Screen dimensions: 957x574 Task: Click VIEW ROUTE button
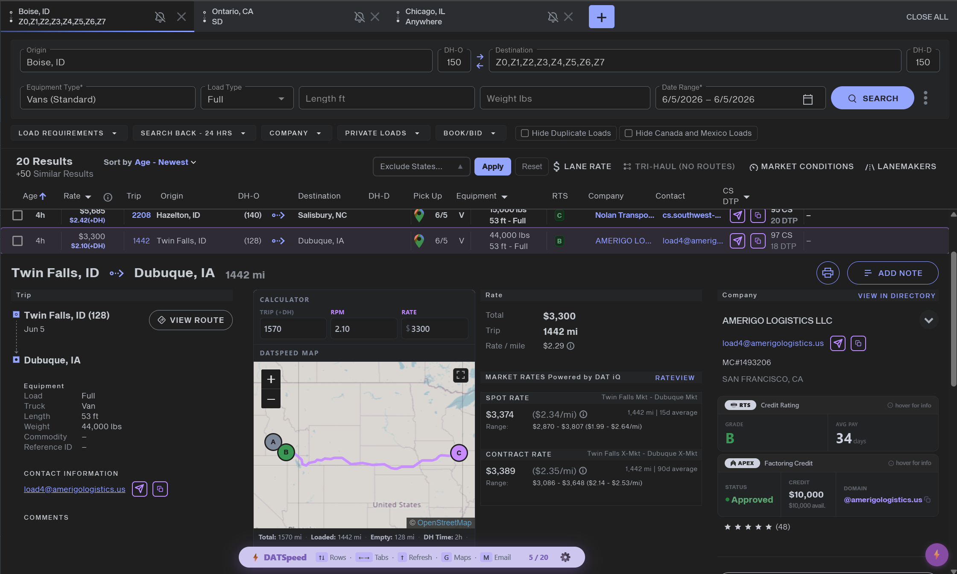190,320
